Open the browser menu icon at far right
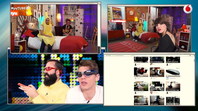Image resolution: width=198 pixels, height=111 pixels. click(194, 55)
